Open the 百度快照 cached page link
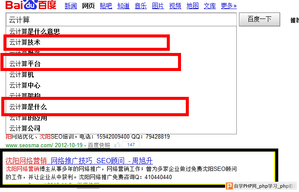 tap(99, 145)
